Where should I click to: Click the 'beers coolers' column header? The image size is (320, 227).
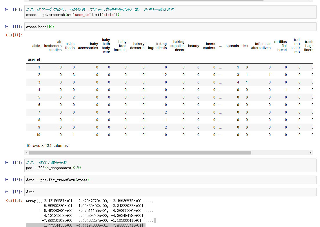(x=209, y=46)
